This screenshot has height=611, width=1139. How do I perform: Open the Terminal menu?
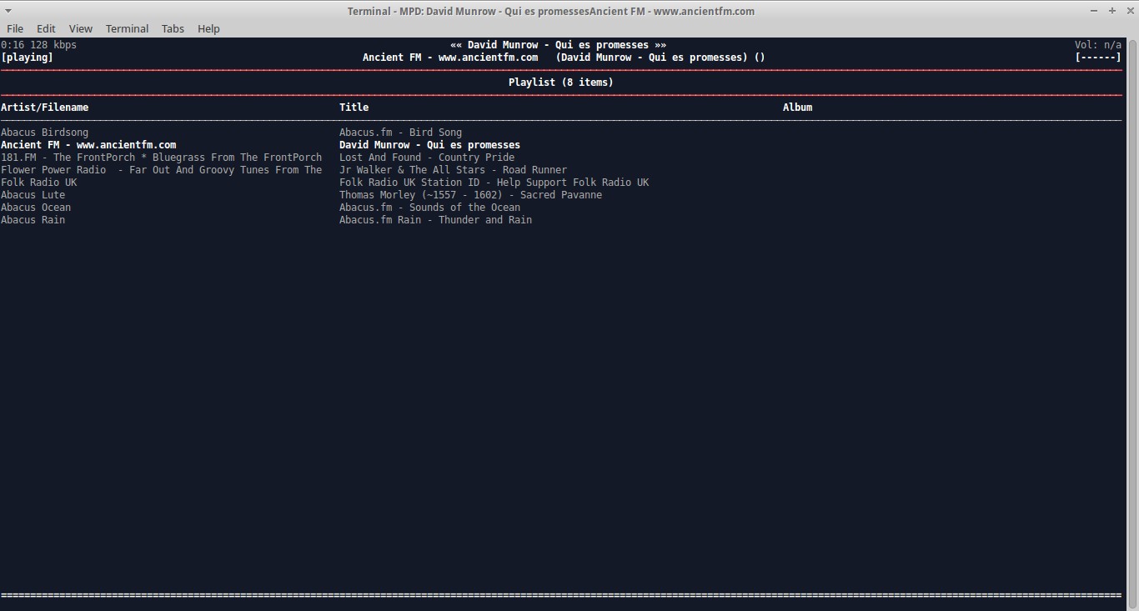[127, 28]
